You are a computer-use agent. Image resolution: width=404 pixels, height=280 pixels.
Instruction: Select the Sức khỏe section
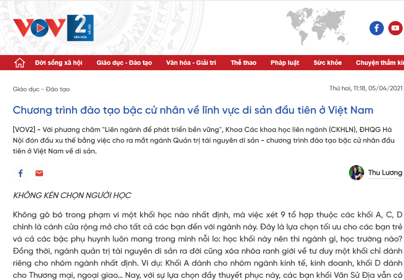point(327,63)
